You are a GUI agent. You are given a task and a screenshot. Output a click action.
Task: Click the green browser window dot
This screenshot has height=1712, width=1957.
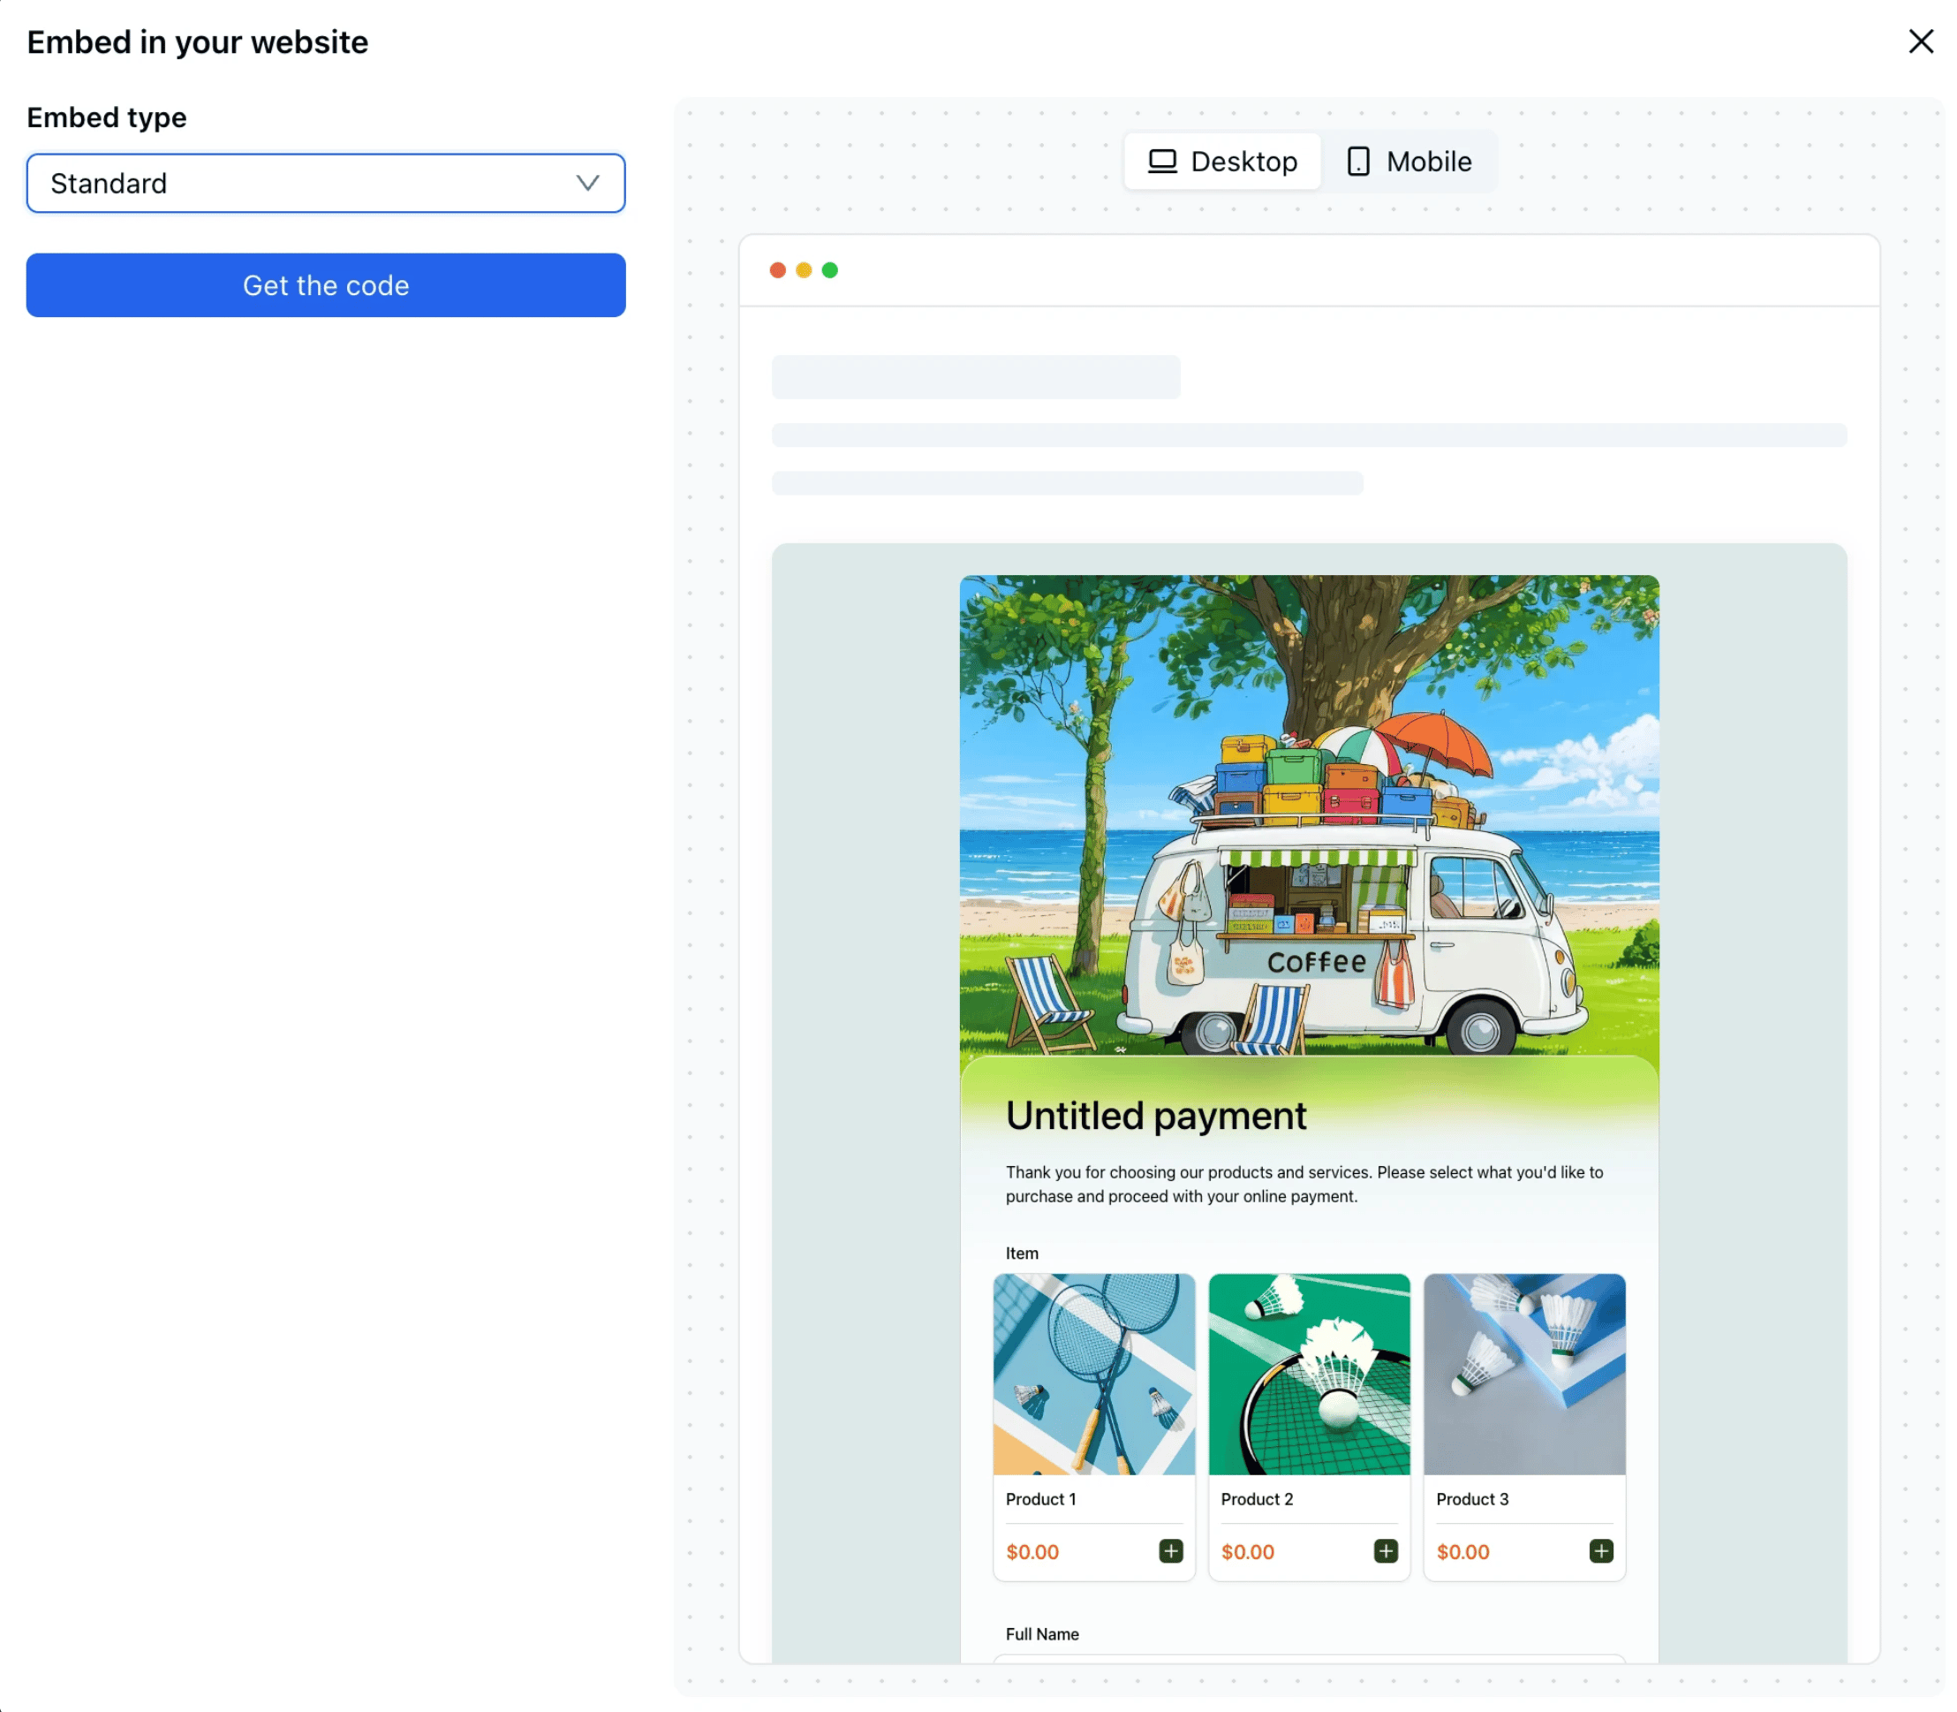(829, 270)
